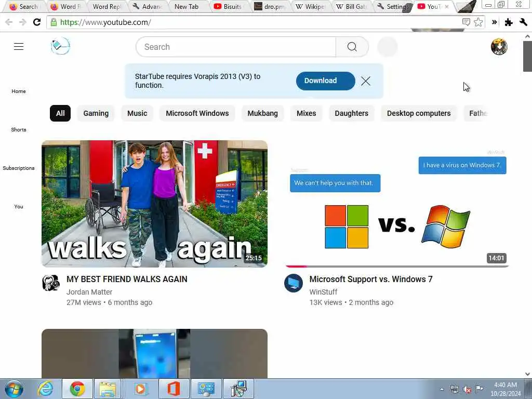532x399 pixels.
Task: Show hidden tray icons arrow
Action: pyautogui.click(x=442, y=389)
